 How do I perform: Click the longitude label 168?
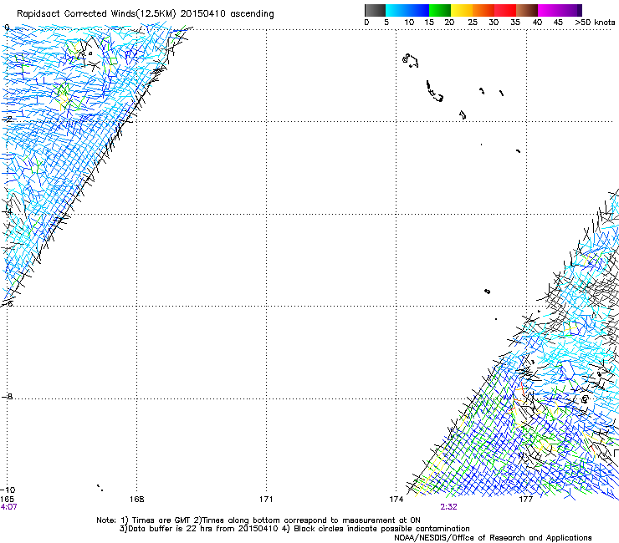point(136,500)
